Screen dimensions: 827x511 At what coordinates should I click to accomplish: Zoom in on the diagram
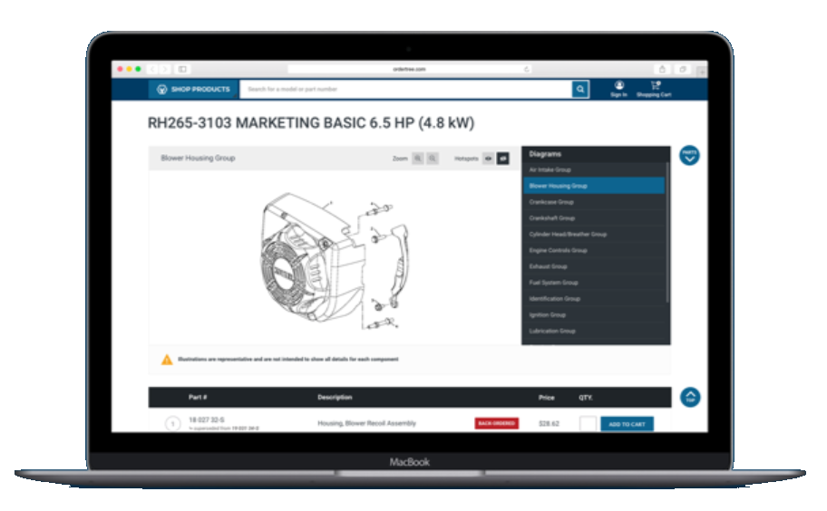(x=418, y=158)
